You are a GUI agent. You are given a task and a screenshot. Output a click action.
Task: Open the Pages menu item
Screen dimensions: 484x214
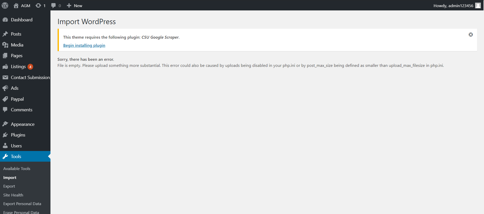click(x=25, y=56)
